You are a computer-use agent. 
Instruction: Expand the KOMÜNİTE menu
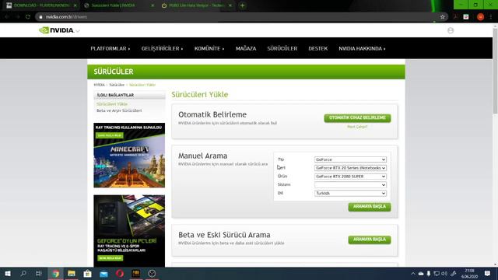pos(209,48)
